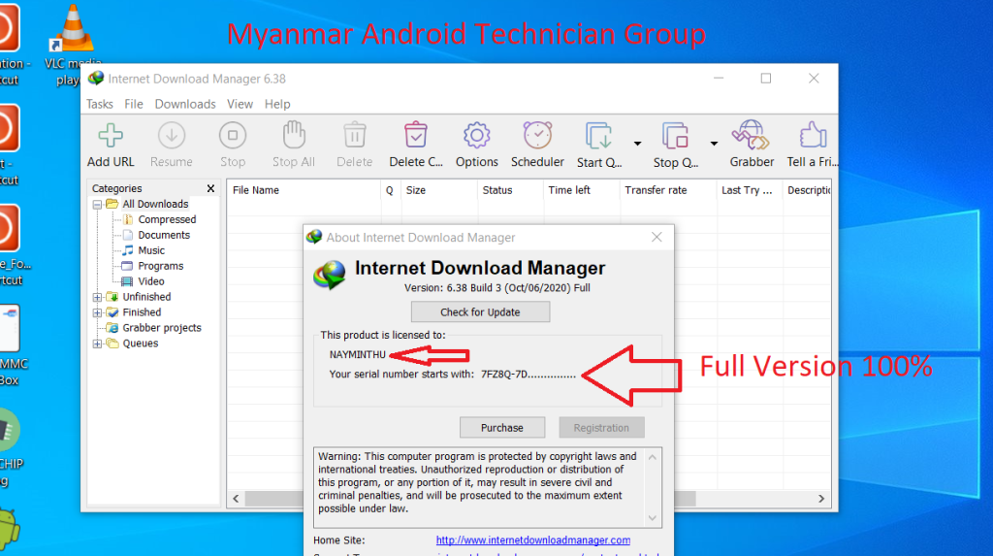Click warning text scroll down arrow
This screenshot has height=556, width=993.
tap(653, 518)
